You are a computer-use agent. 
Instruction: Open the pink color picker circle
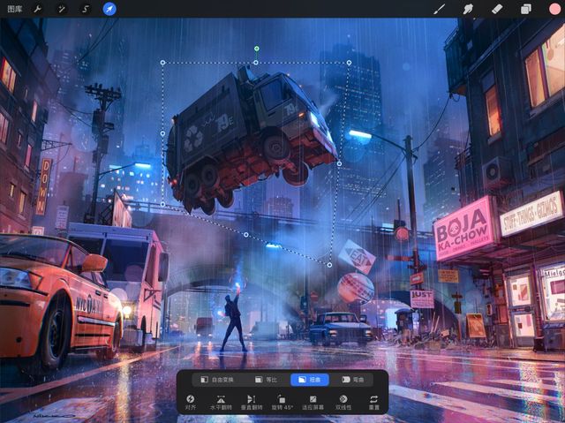[554, 9]
